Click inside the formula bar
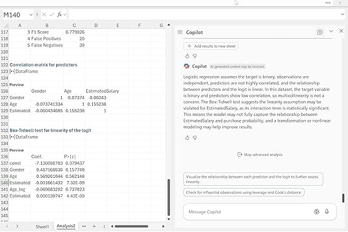The image size is (348, 232). pos(204,15)
